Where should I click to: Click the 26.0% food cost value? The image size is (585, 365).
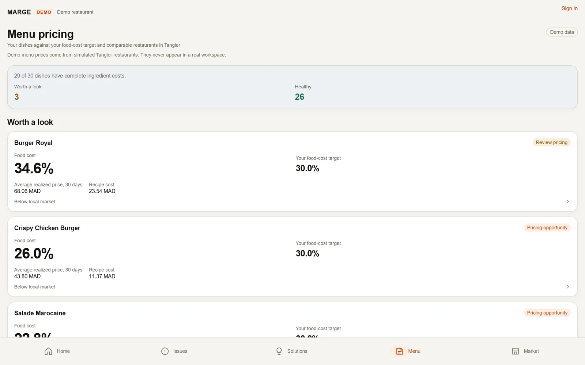(34, 254)
